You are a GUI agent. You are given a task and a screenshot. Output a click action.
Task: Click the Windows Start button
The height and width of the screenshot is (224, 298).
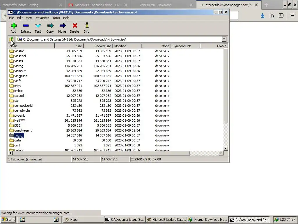coord(8,220)
